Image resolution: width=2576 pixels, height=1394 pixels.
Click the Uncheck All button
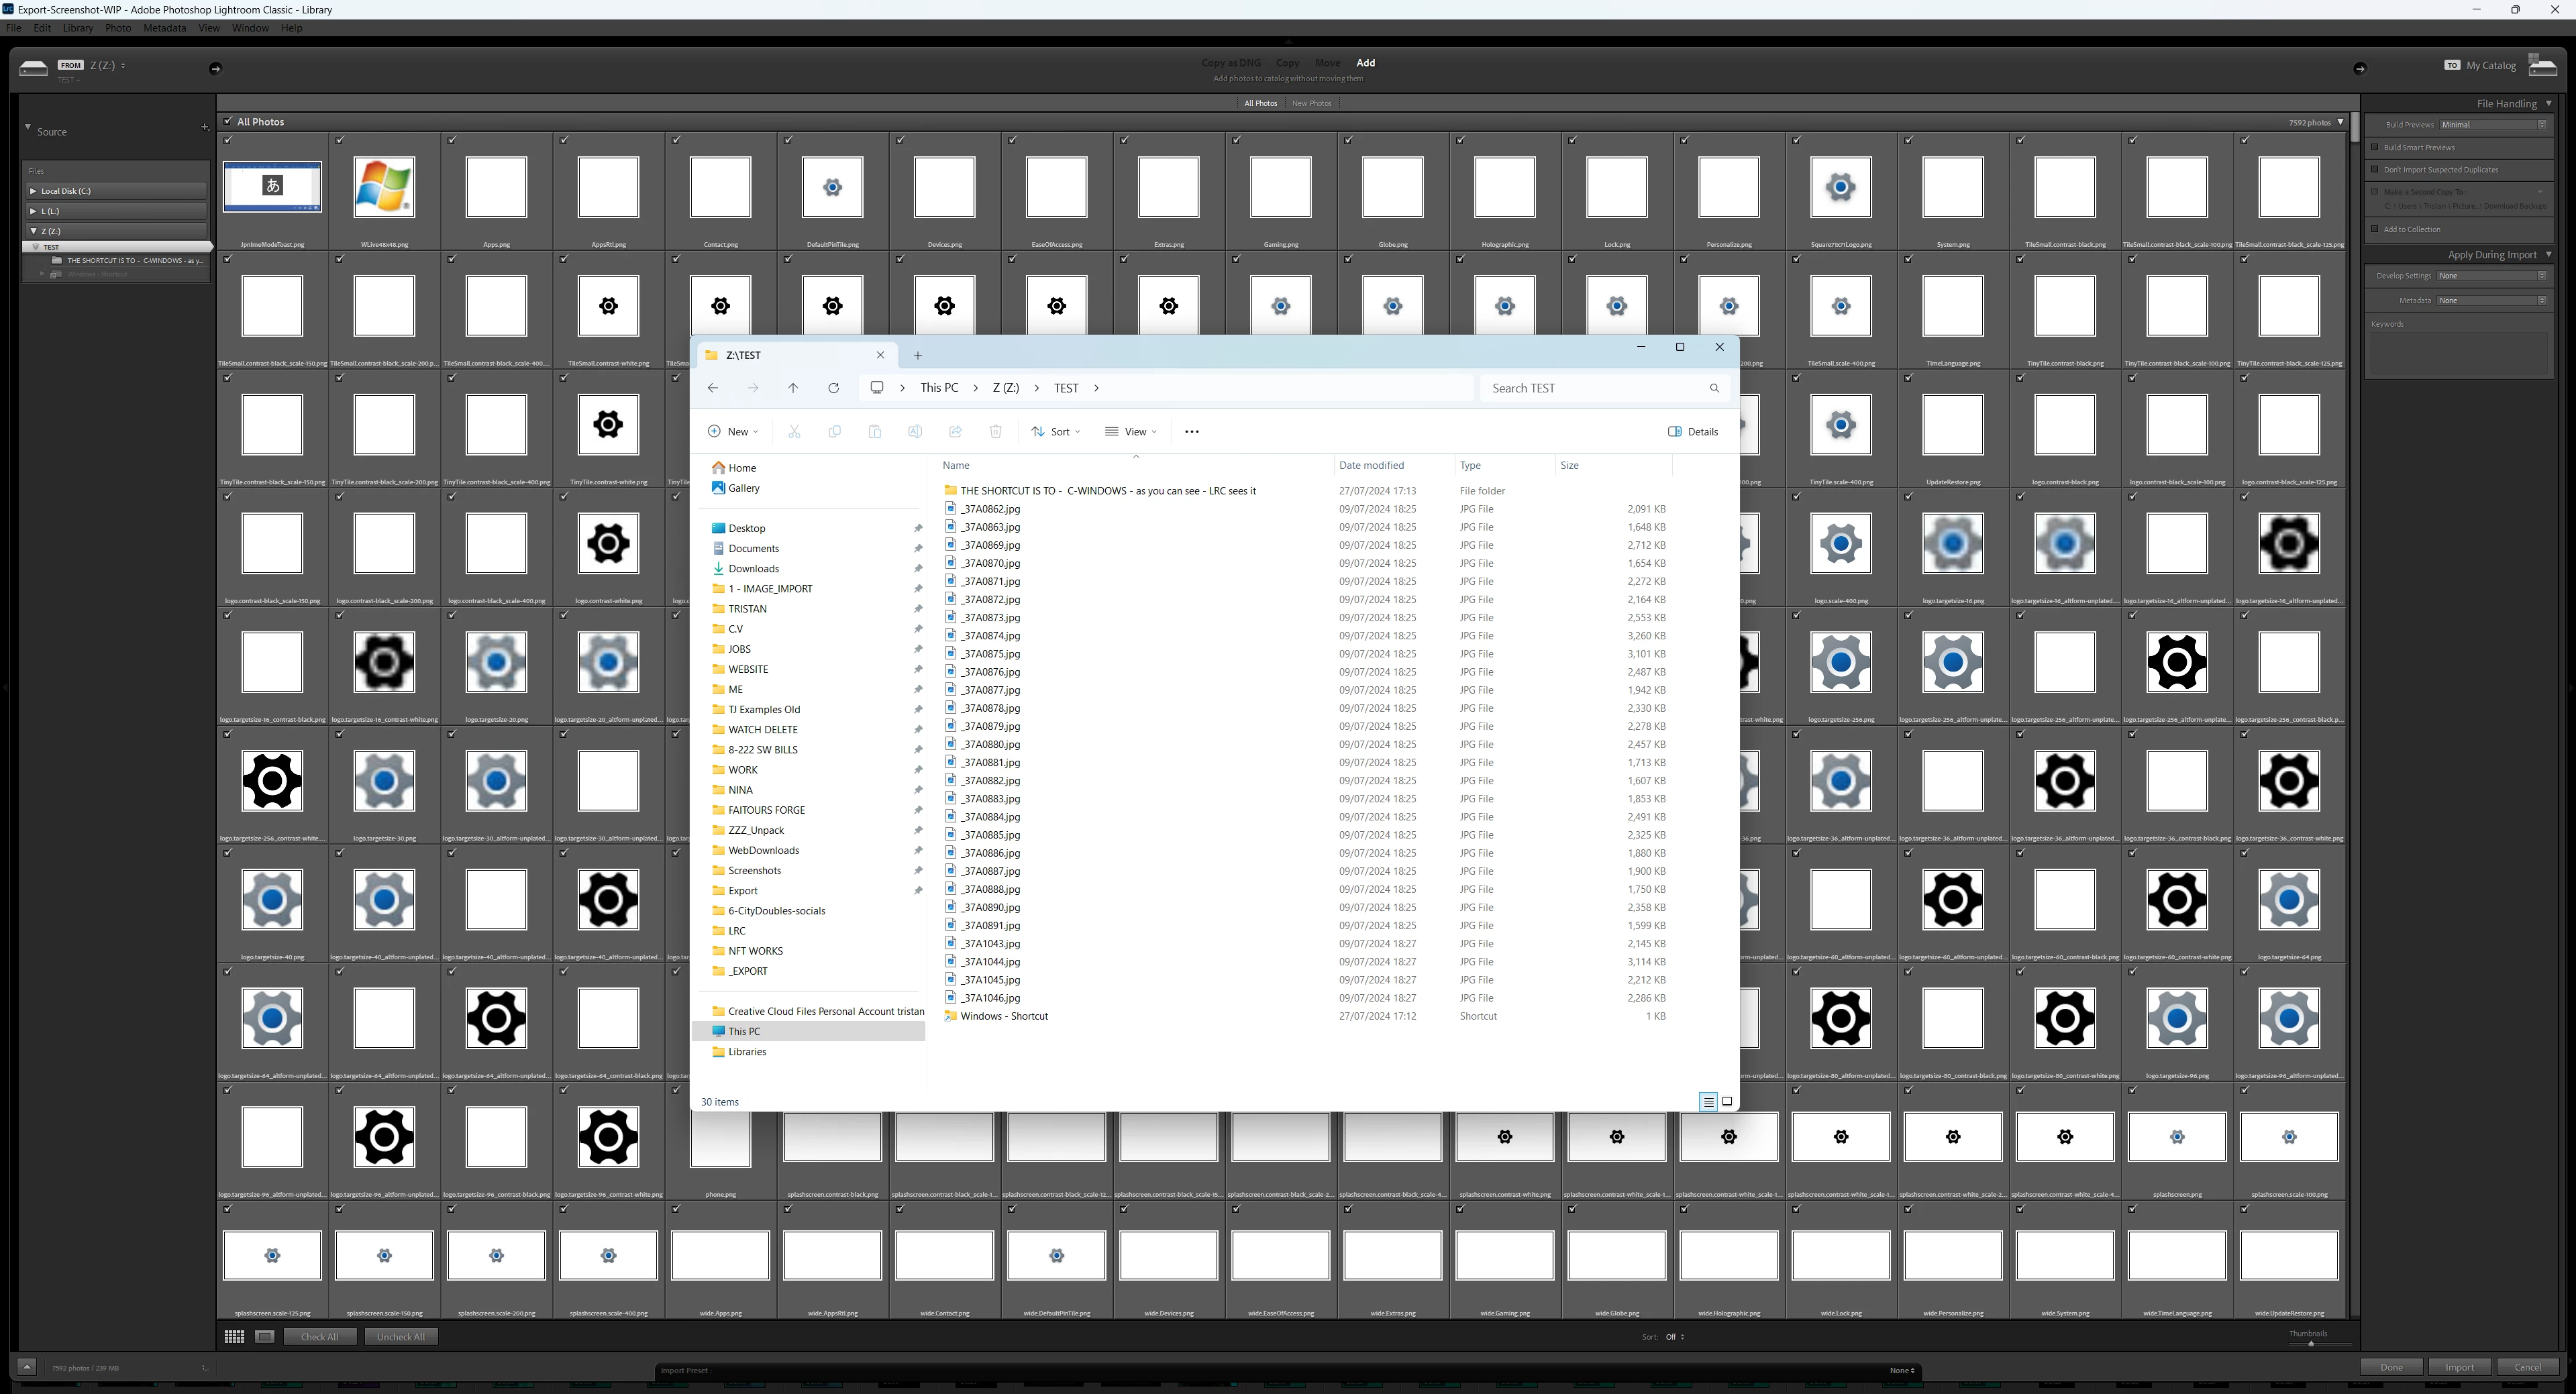click(400, 1336)
